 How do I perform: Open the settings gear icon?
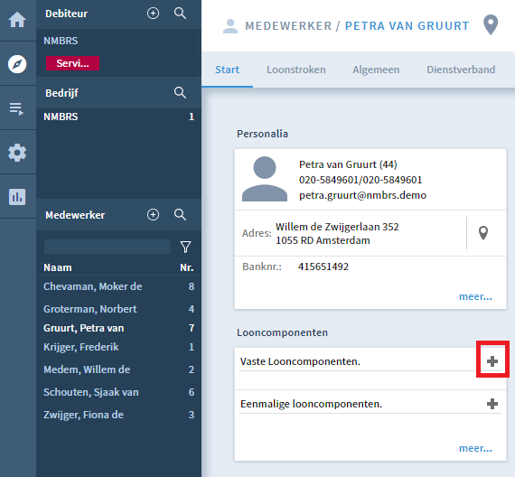pyautogui.click(x=17, y=153)
